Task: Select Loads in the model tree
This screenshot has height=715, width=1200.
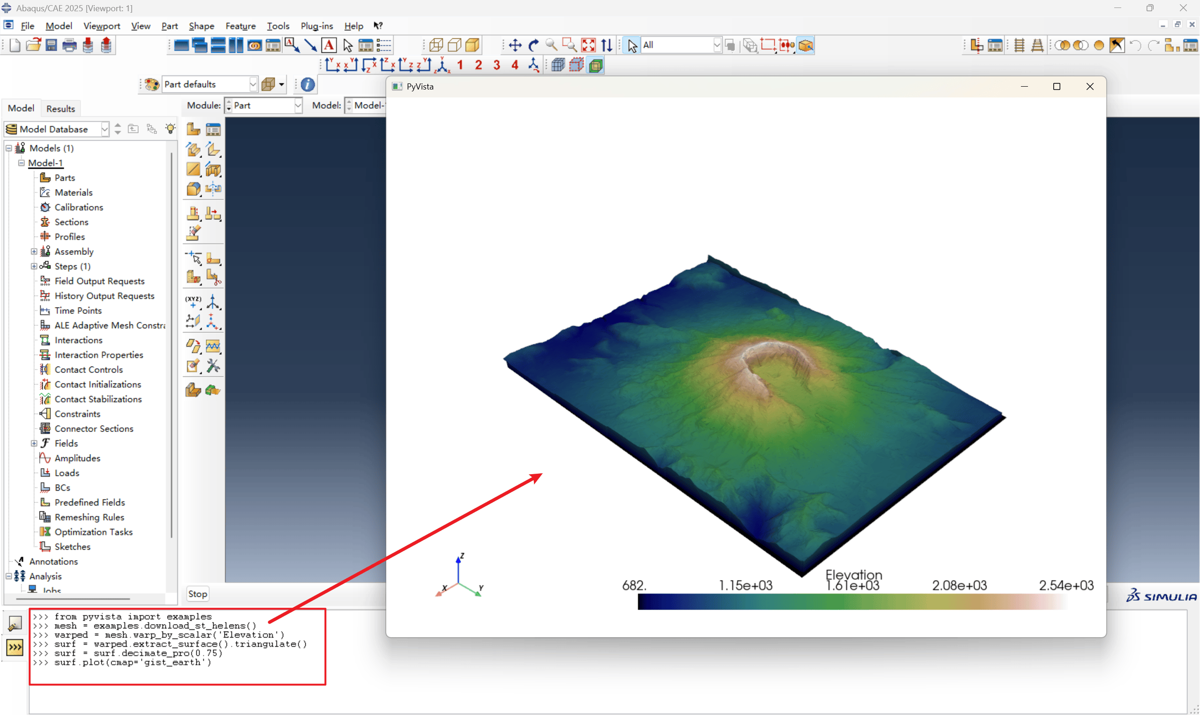Action: click(x=67, y=473)
